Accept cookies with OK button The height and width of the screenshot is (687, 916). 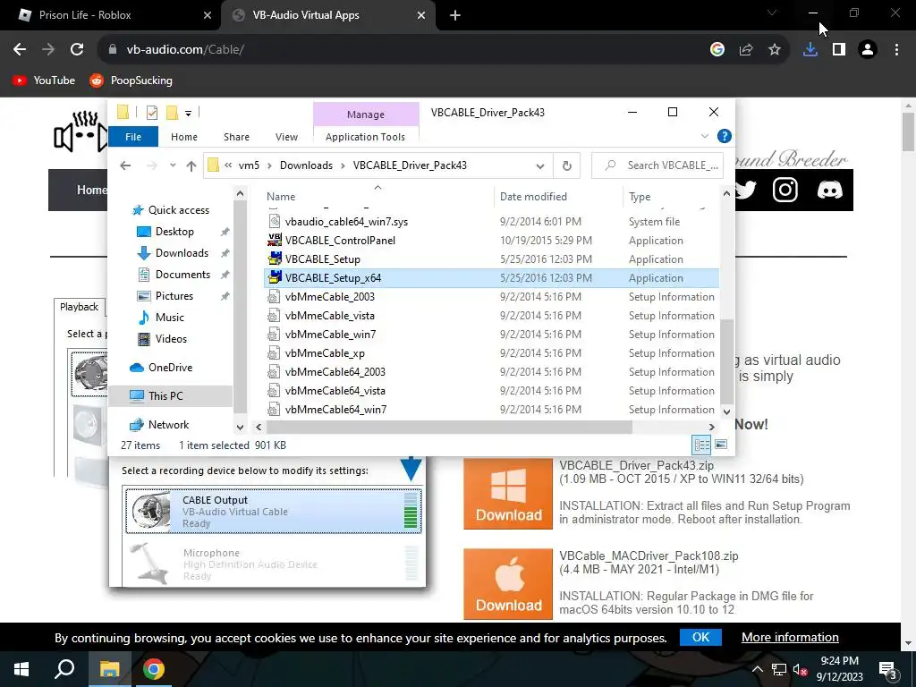(x=700, y=637)
